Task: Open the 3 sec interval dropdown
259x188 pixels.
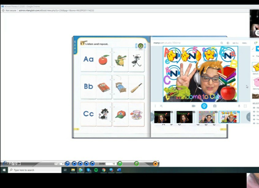Action: pyautogui.click(x=59, y=164)
